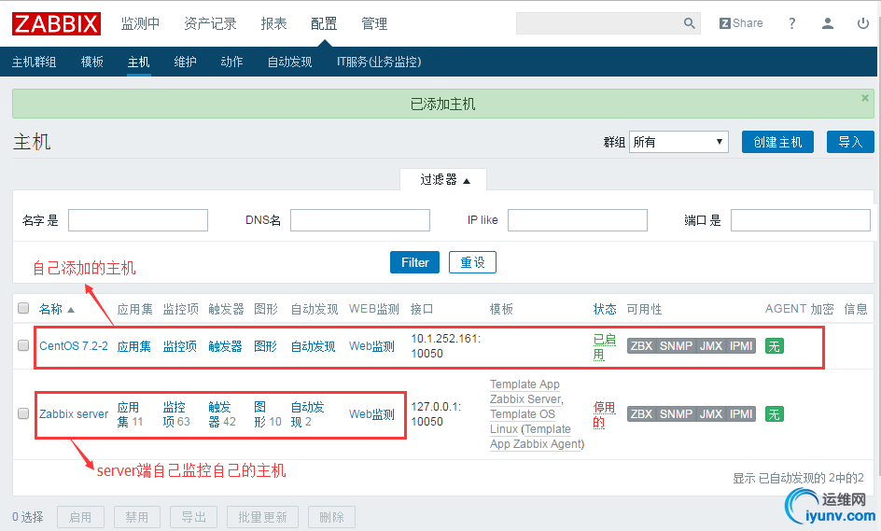Focus the IP like filter field
The image size is (881, 531).
(x=578, y=220)
